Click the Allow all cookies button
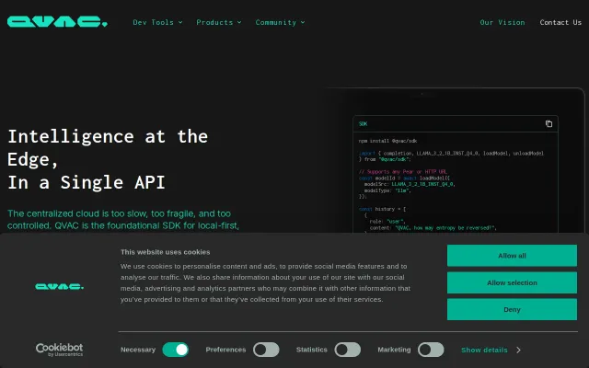The width and height of the screenshot is (589, 368). click(512, 256)
